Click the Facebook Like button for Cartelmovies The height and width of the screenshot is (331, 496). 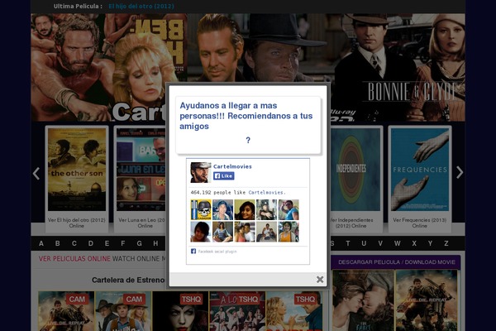tap(224, 175)
